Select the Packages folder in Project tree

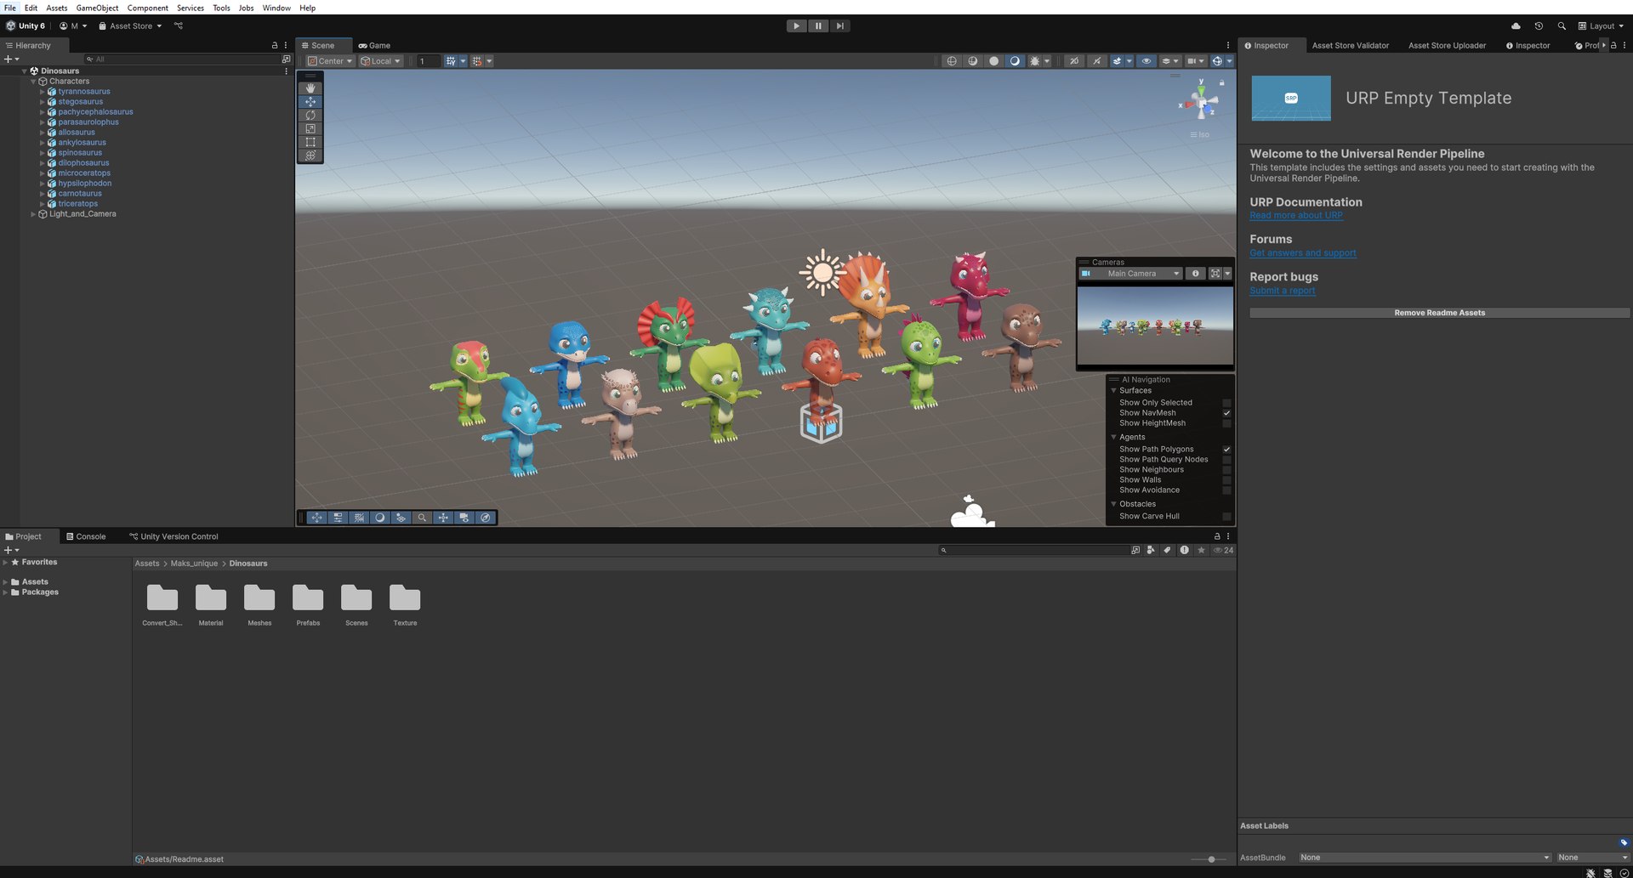40,592
